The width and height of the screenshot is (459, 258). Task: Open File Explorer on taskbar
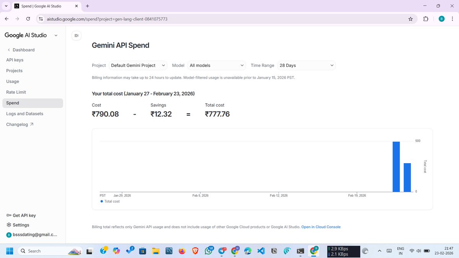155,251
